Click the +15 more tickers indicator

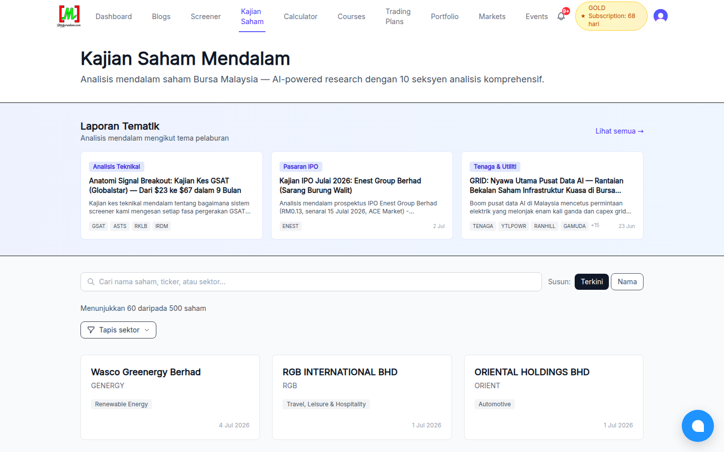595,225
